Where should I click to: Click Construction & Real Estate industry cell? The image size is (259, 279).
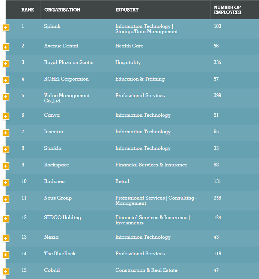click(x=146, y=270)
